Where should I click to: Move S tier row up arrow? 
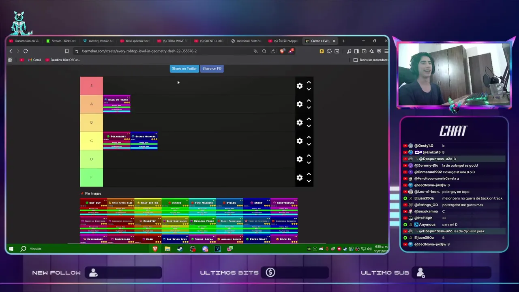(309, 82)
